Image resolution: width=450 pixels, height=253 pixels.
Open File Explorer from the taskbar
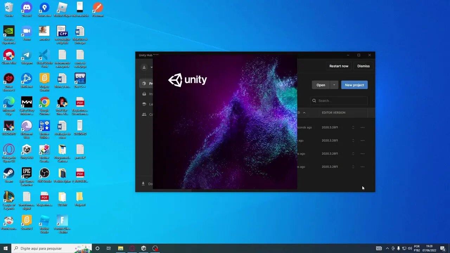(x=121, y=248)
